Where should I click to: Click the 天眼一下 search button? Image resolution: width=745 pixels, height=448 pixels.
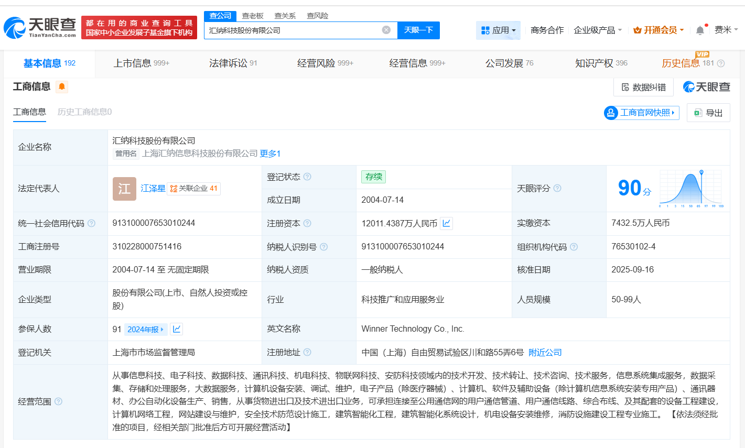418,30
